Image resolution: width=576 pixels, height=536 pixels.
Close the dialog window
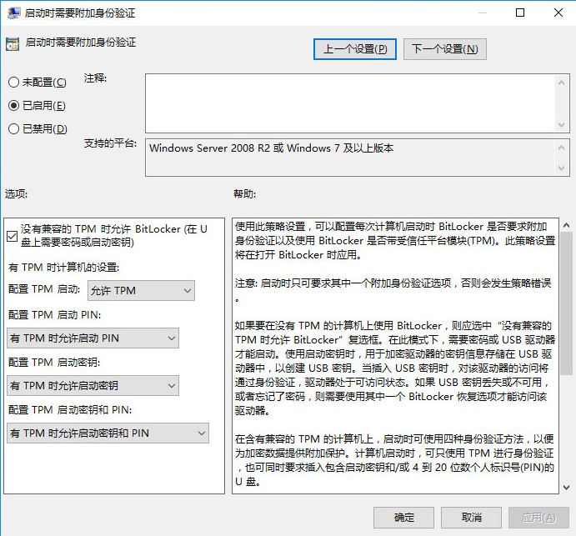[x=558, y=13]
